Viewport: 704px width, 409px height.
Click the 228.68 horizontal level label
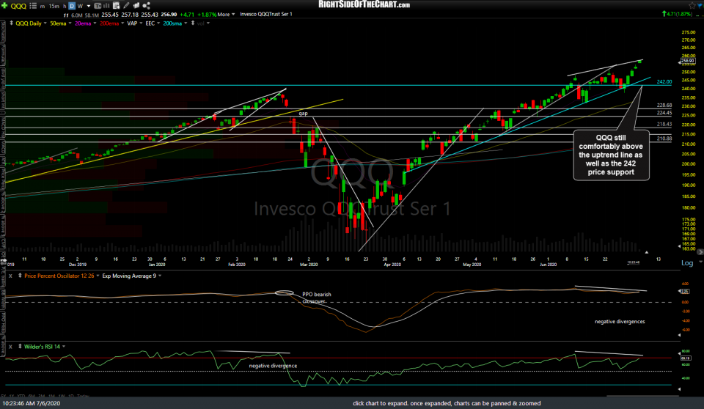coord(664,105)
